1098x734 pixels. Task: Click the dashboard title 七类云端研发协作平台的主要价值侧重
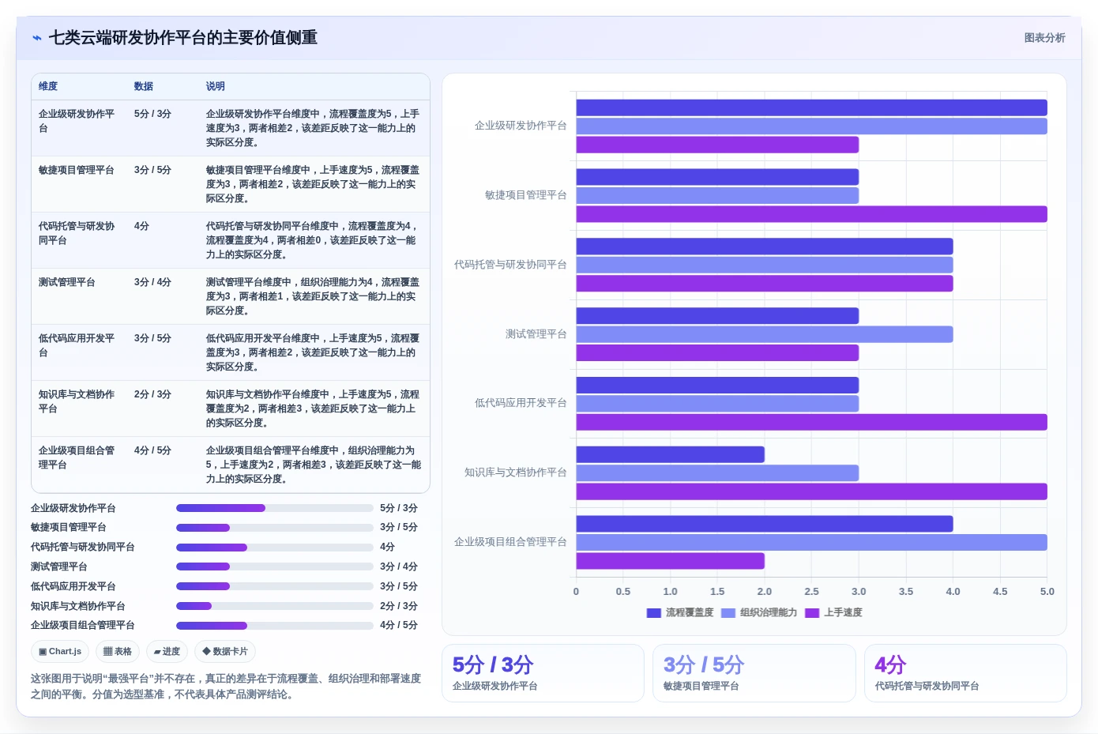tap(183, 38)
